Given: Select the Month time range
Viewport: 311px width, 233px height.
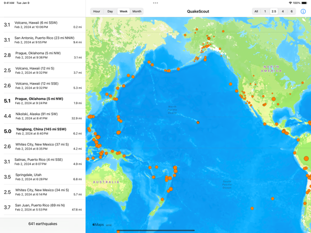Looking at the screenshot, I should click(137, 11).
